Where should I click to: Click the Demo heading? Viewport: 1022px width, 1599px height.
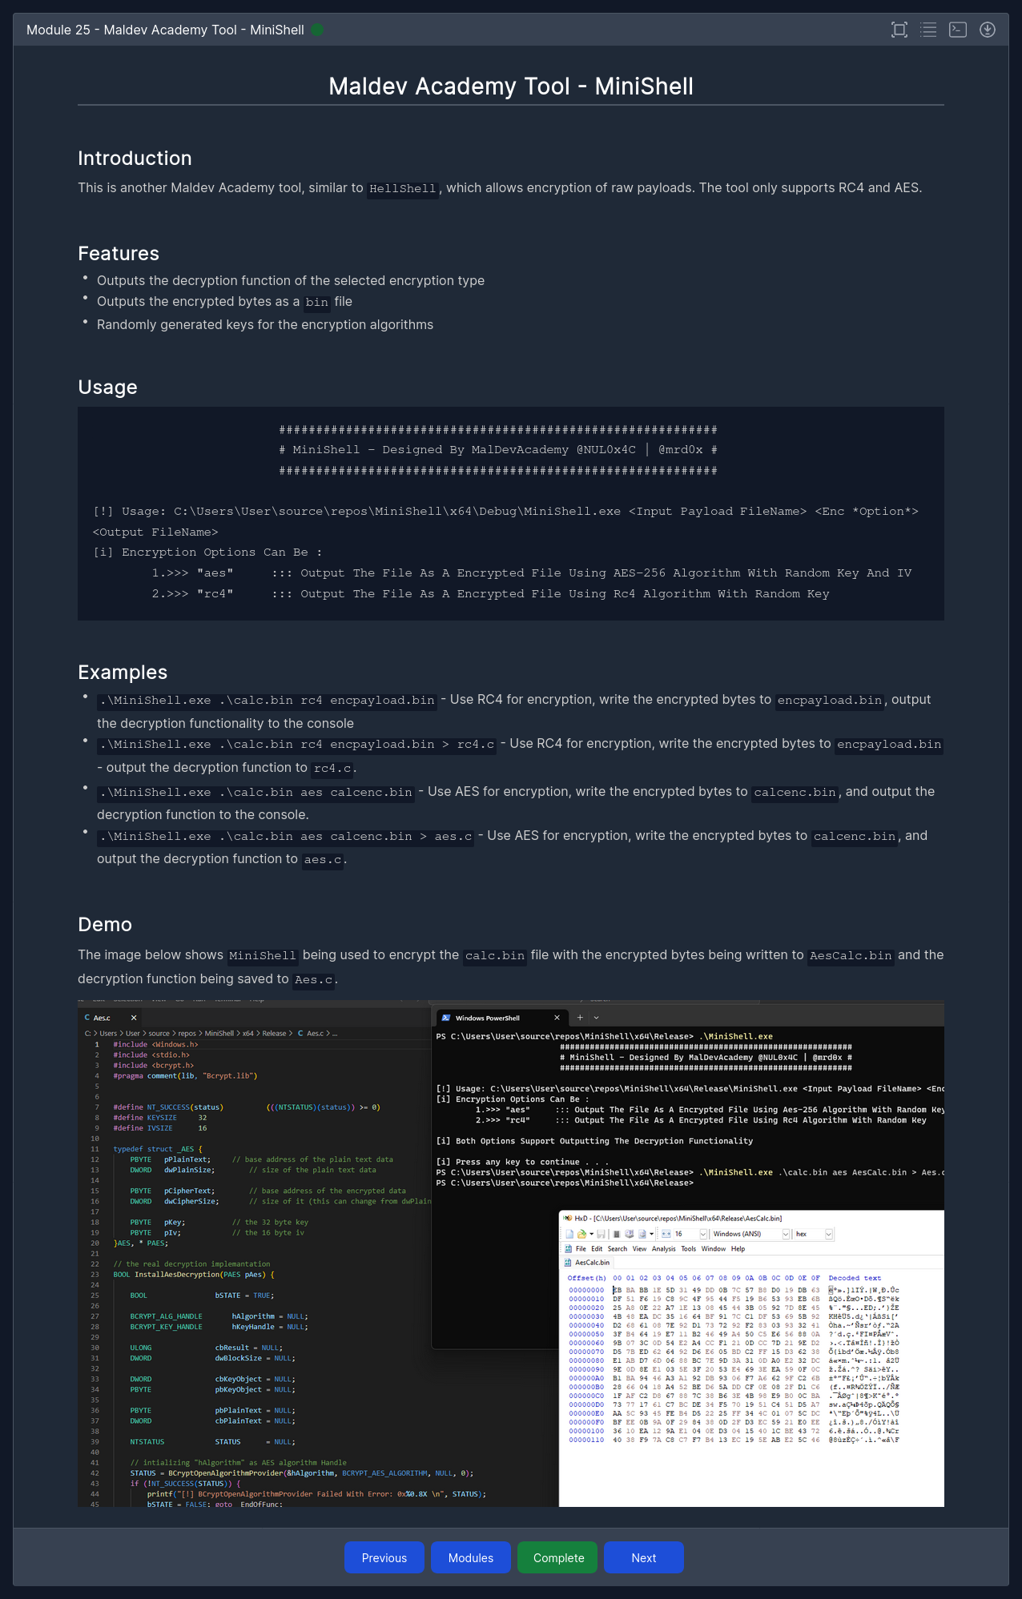[x=105, y=924]
